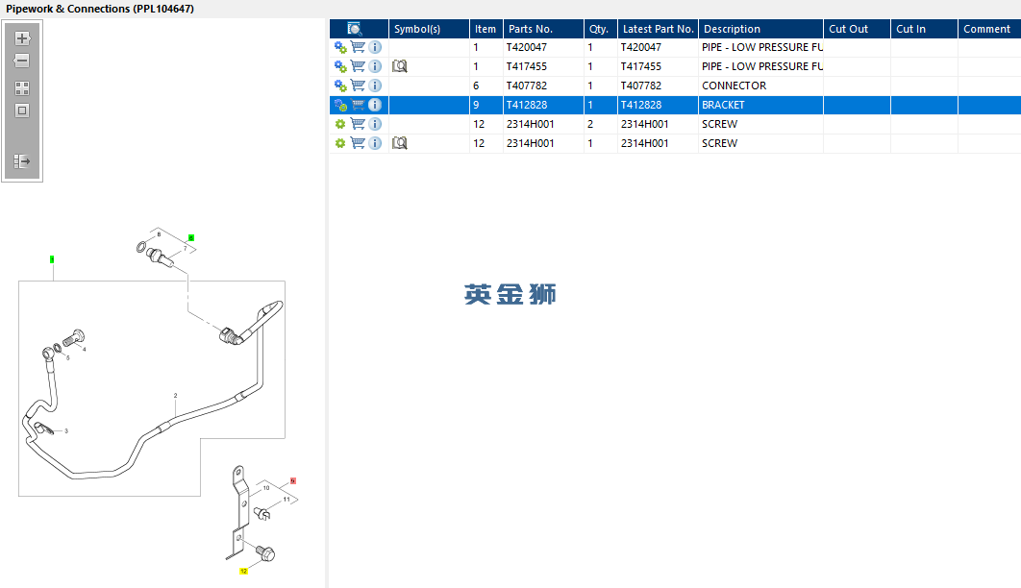The width and height of the screenshot is (1021, 588).
Task: Select the T407782 parts number cell
Action: pyautogui.click(x=543, y=86)
